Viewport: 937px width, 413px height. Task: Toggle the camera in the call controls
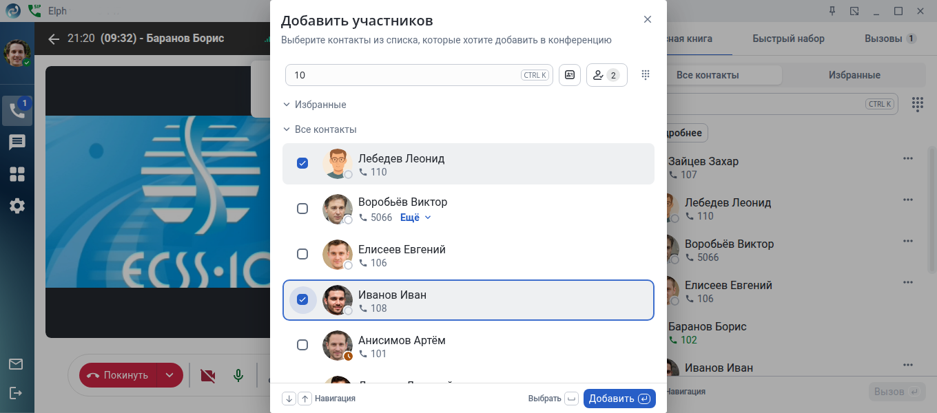(x=207, y=375)
